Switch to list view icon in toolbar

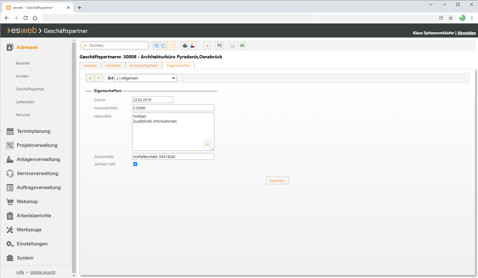(156, 45)
